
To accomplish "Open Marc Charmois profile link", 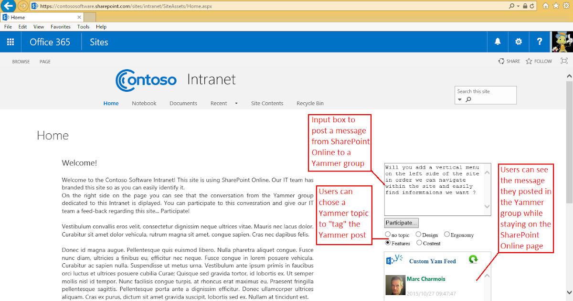I will point(425,279).
